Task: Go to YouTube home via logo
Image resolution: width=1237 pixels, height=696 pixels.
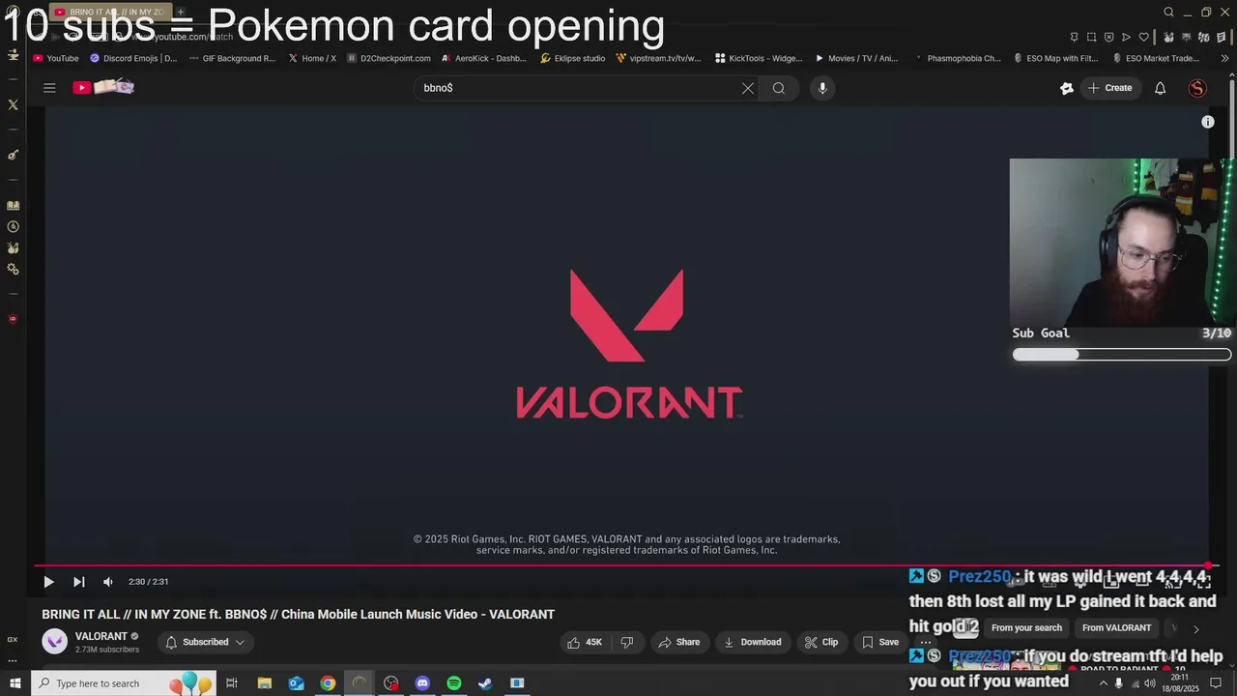Action: click(x=103, y=88)
